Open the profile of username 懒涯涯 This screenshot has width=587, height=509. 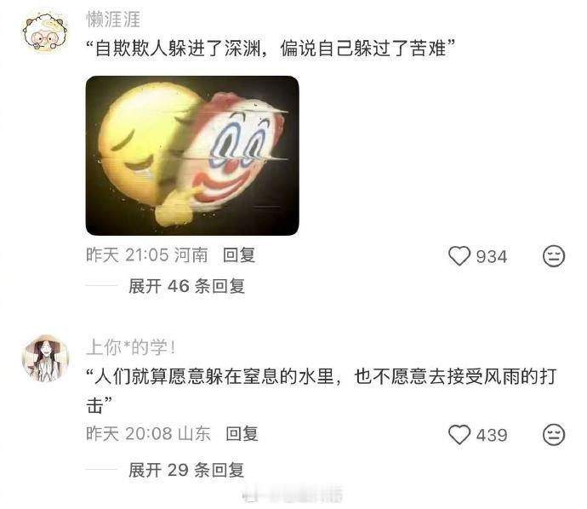[x=113, y=20]
